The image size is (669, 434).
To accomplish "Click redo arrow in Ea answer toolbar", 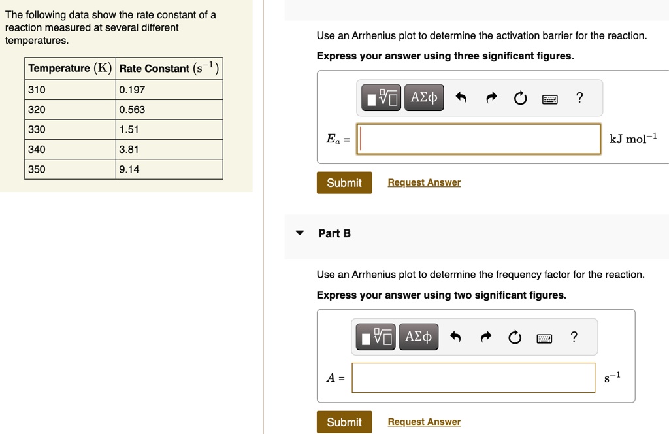I will (491, 99).
